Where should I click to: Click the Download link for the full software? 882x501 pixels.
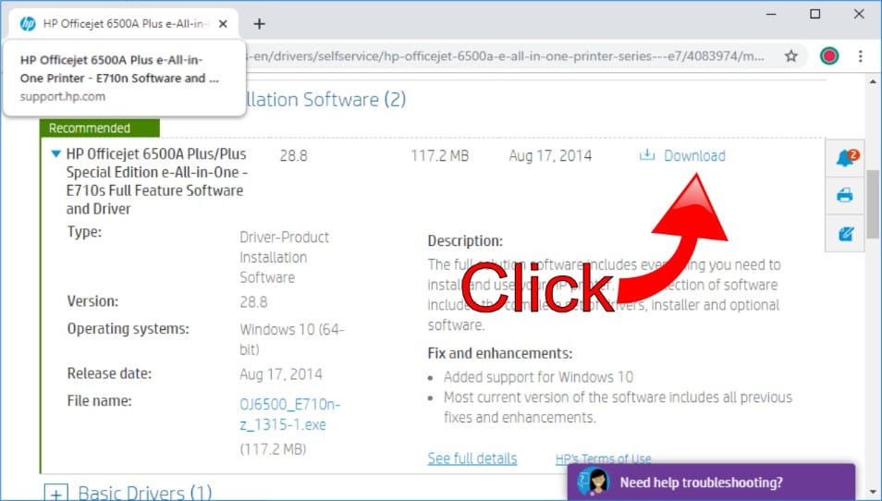[x=694, y=155]
